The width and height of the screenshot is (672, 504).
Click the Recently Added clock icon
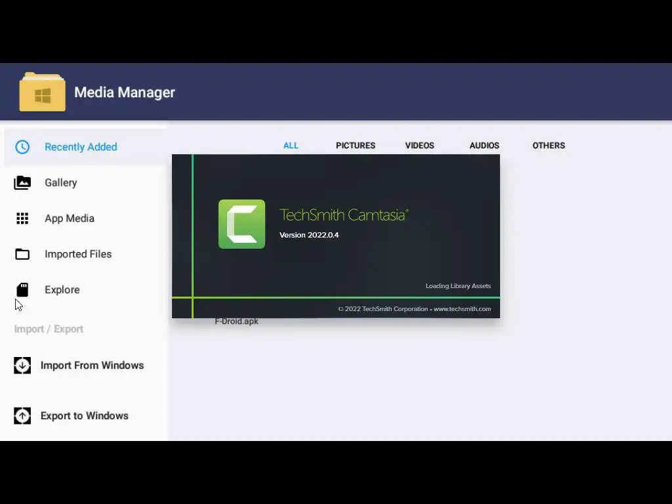[22, 147]
